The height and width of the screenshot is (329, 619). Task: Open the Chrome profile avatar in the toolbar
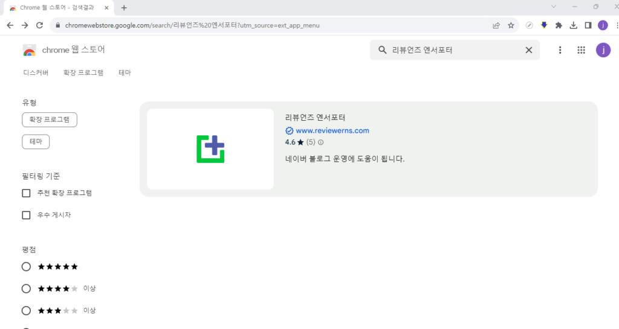(603, 25)
